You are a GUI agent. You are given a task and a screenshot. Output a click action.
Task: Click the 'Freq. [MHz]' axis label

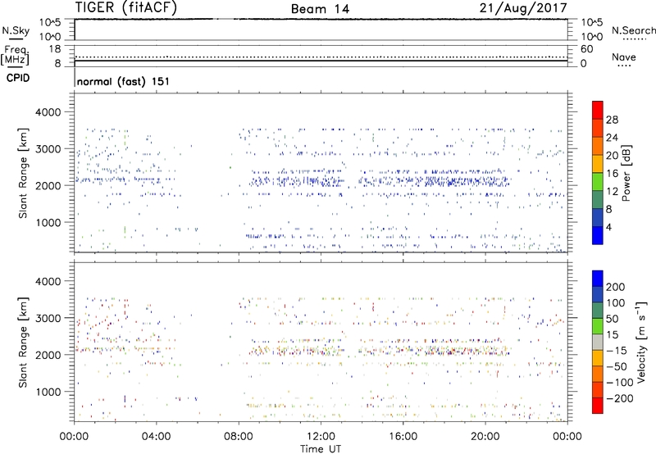pos(15,55)
